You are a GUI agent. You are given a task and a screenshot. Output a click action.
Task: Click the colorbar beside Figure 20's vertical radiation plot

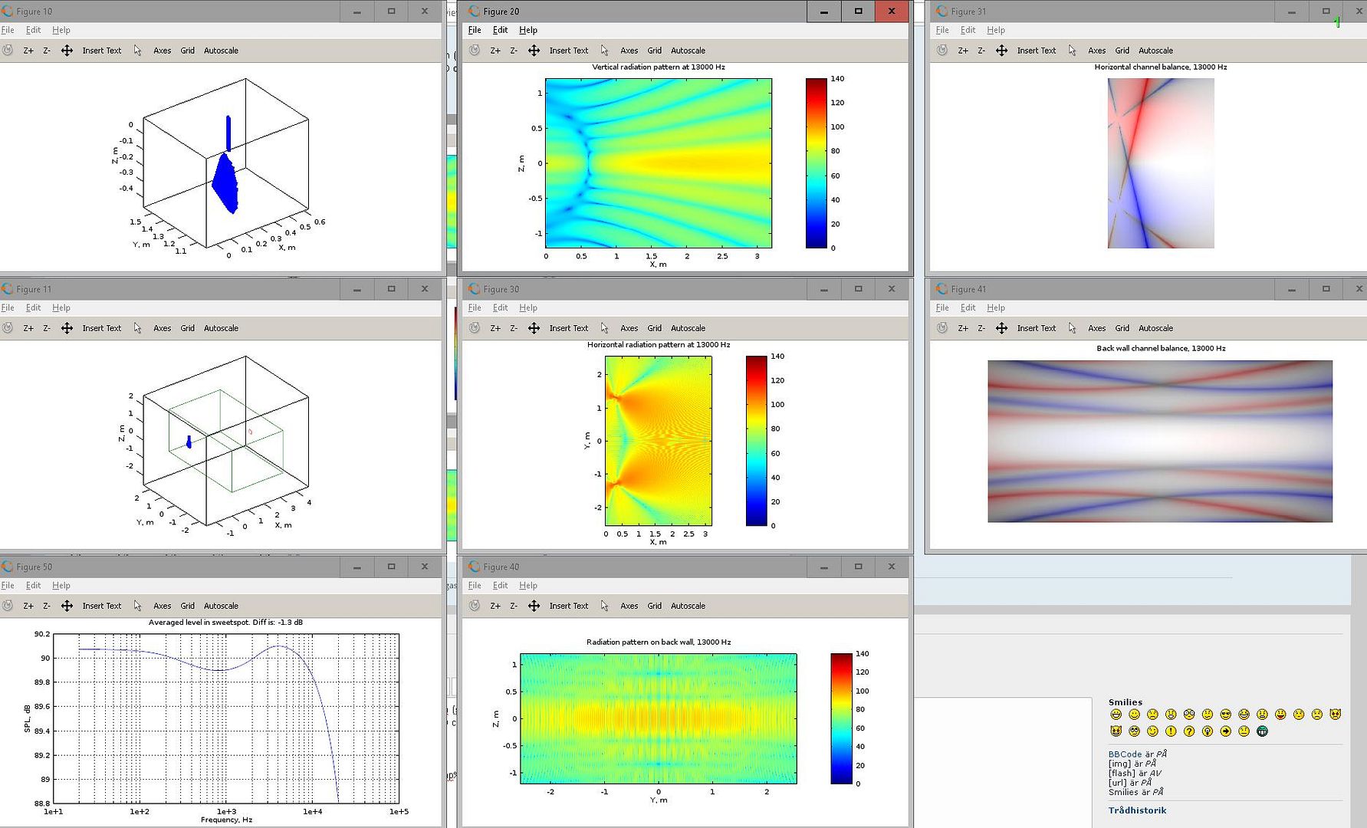coord(816,163)
